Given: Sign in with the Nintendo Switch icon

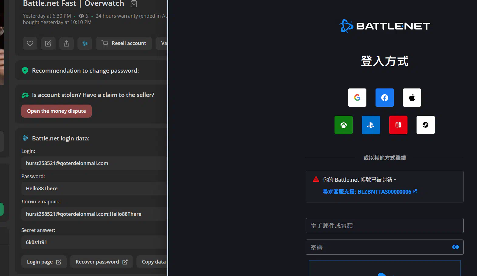Looking at the screenshot, I should (398, 125).
